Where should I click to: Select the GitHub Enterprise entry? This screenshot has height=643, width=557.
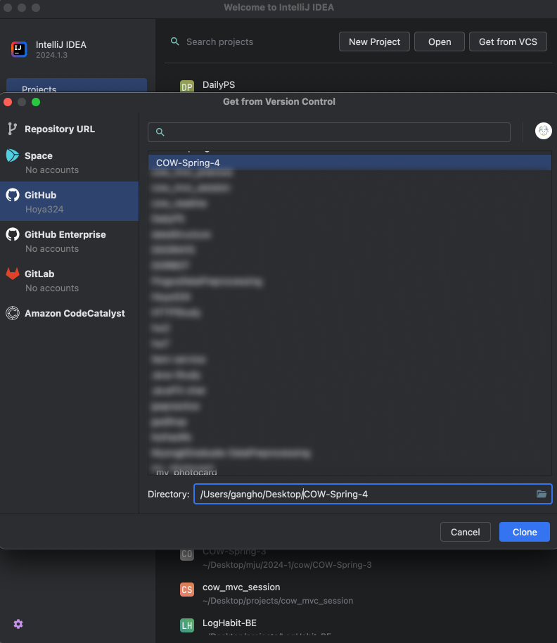[x=69, y=241]
